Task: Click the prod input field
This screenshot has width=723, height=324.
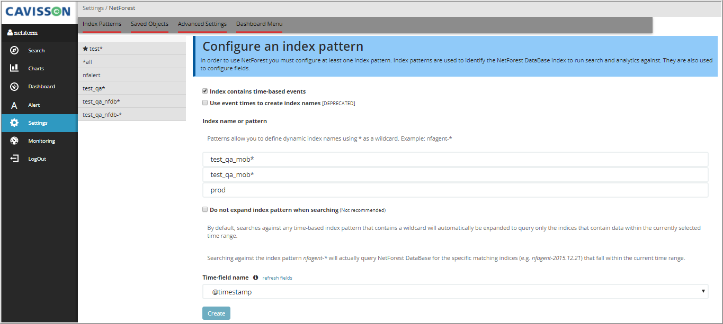Action: [455, 190]
